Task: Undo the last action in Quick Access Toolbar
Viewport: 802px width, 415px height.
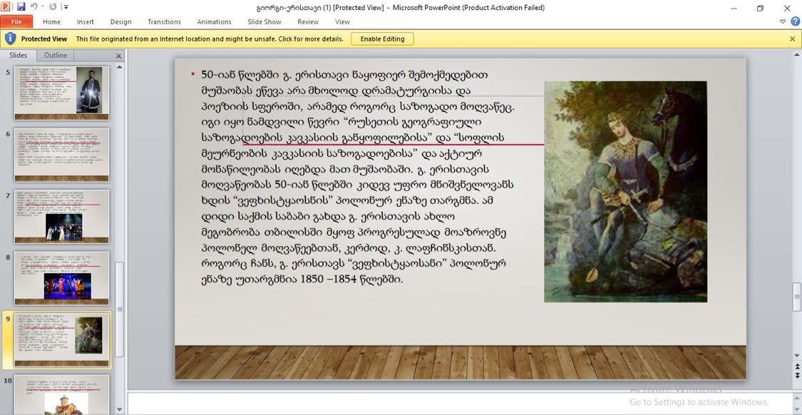Action: (x=34, y=7)
